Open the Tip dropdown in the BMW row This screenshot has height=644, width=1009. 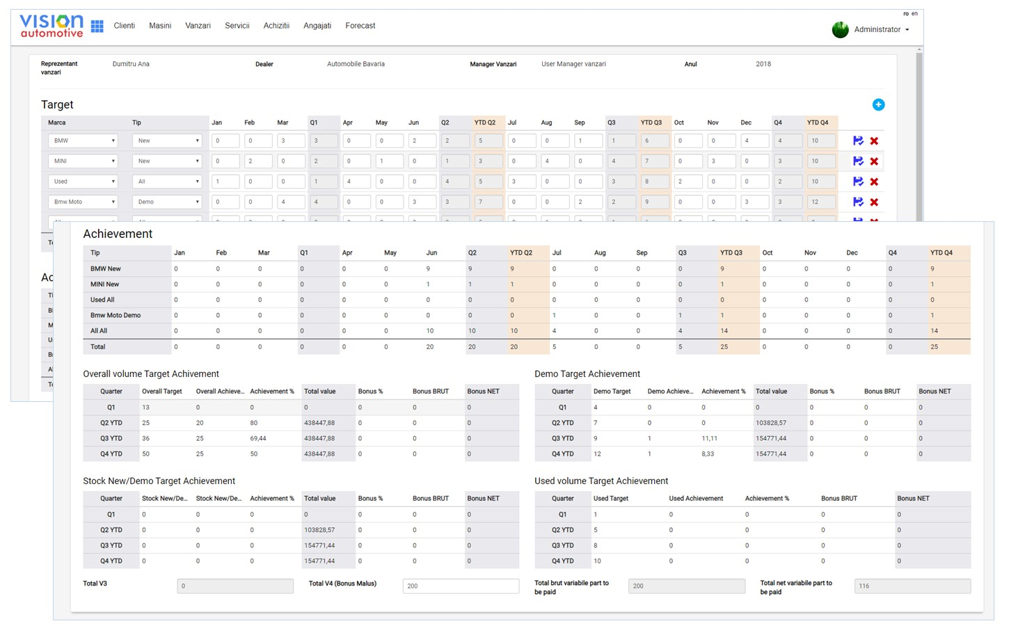pyautogui.click(x=167, y=140)
